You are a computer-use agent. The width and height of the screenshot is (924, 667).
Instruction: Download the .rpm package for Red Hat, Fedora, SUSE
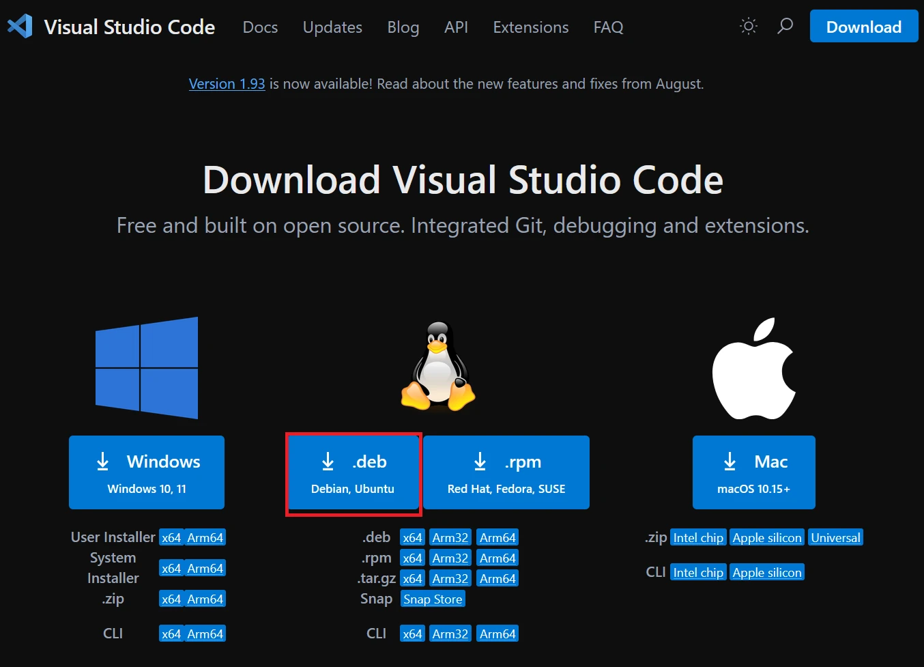(x=506, y=472)
